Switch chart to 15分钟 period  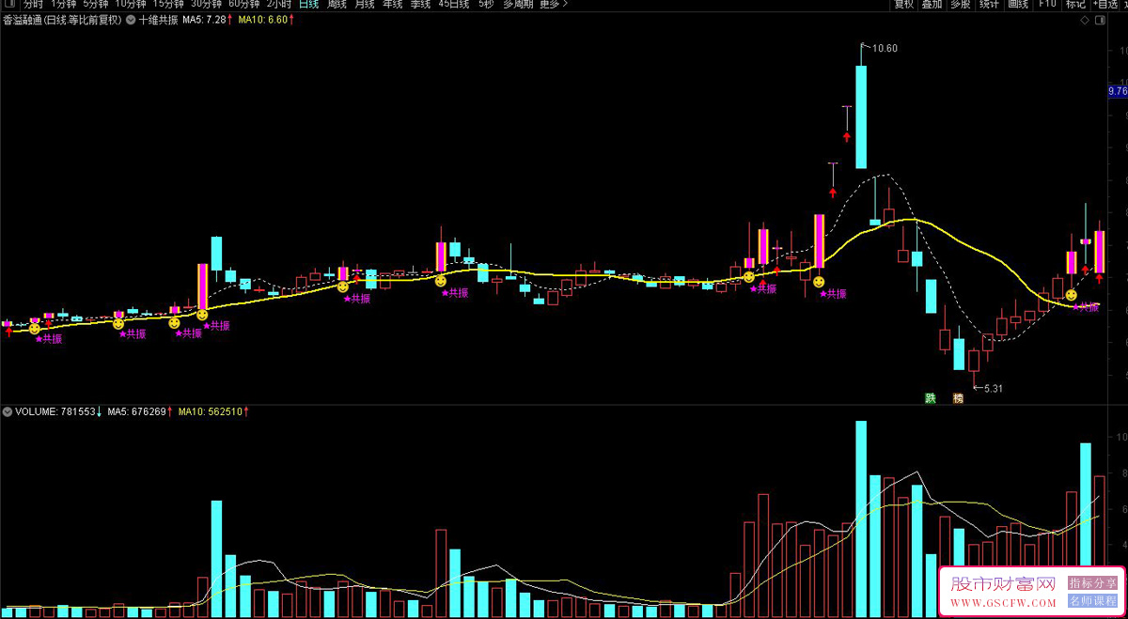point(168,4)
